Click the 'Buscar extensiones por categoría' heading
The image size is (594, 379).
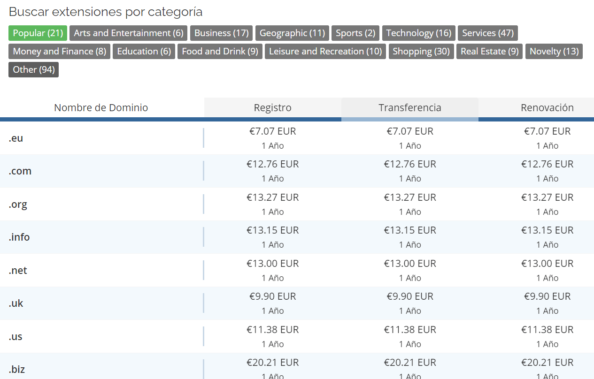coord(106,12)
